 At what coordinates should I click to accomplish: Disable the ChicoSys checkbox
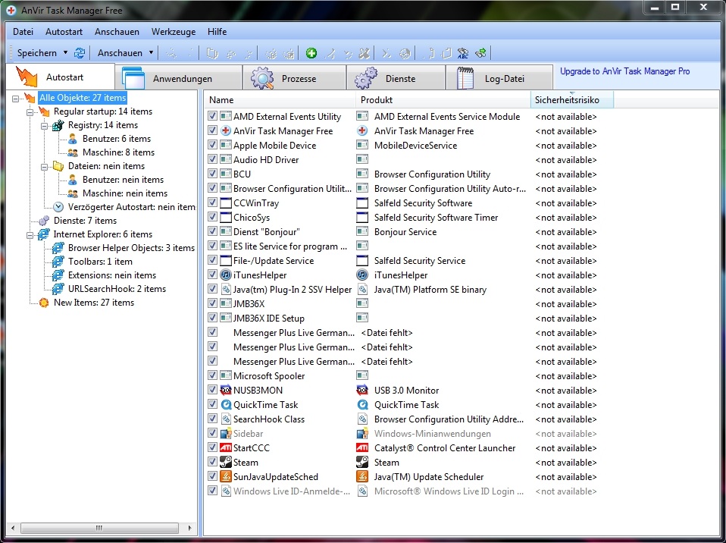coord(212,217)
